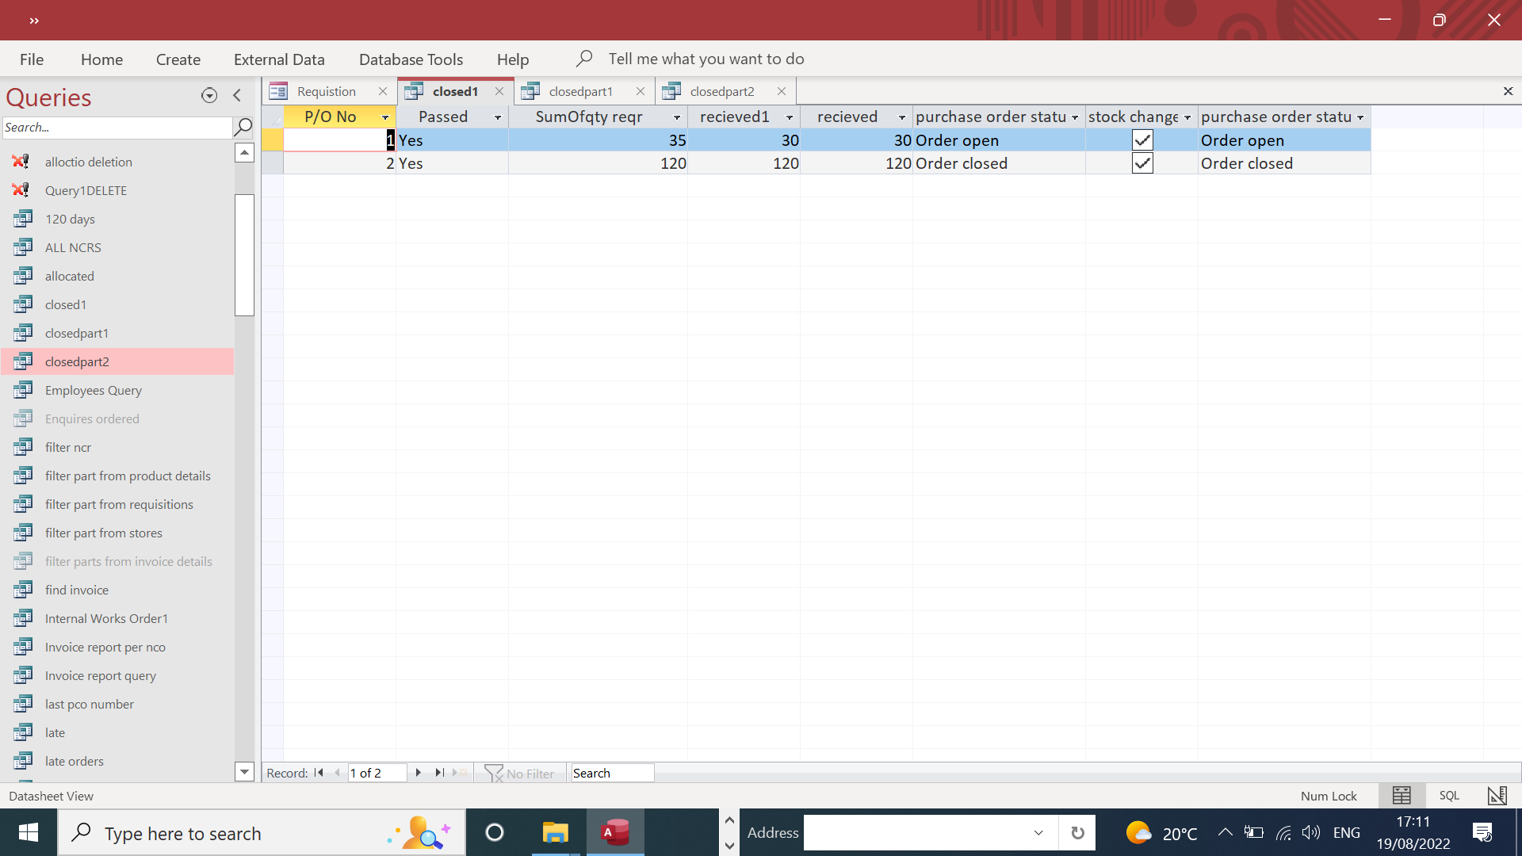Viewport: 1522px width, 856px height.
Task: Open the Passed column filter dropdown
Action: click(x=498, y=117)
